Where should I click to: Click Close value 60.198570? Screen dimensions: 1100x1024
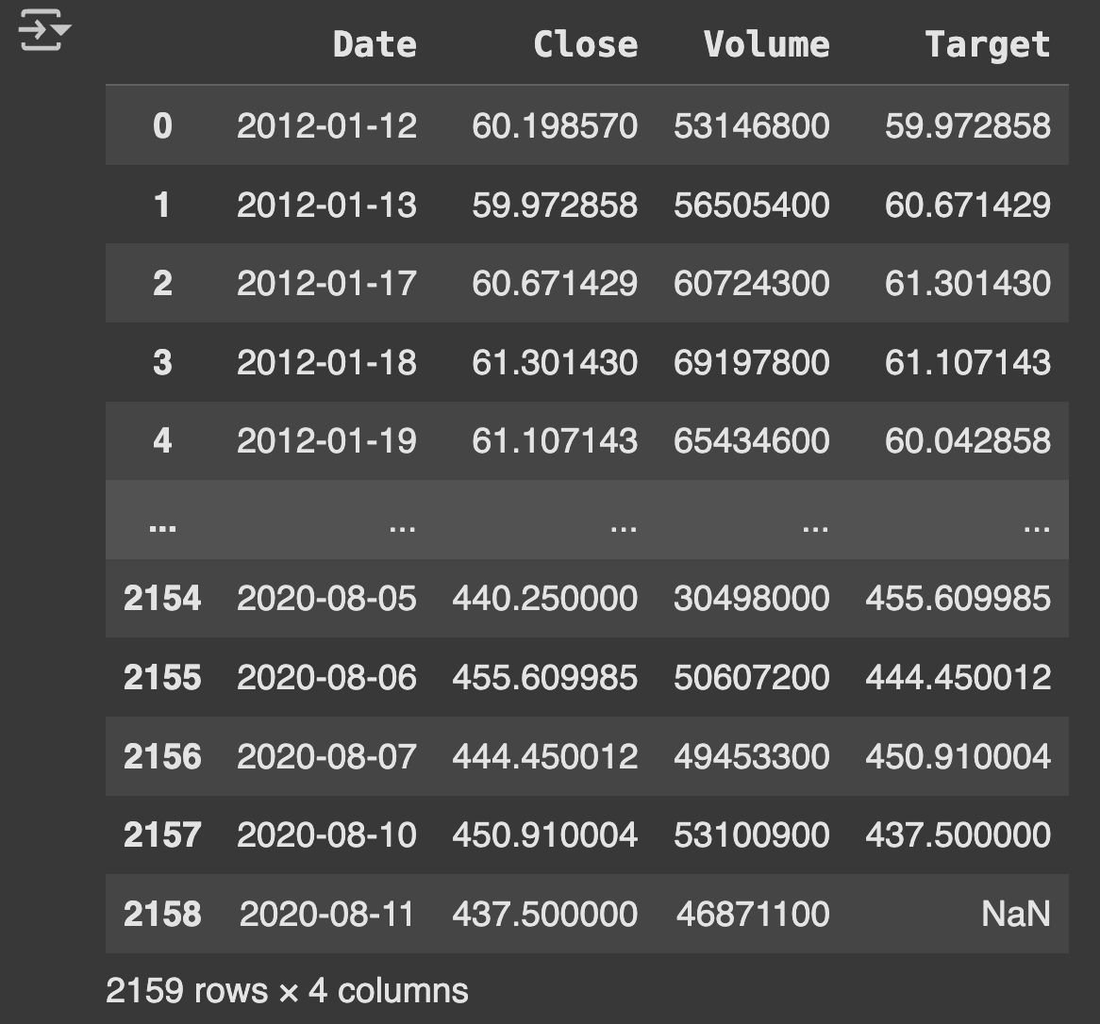click(x=555, y=126)
